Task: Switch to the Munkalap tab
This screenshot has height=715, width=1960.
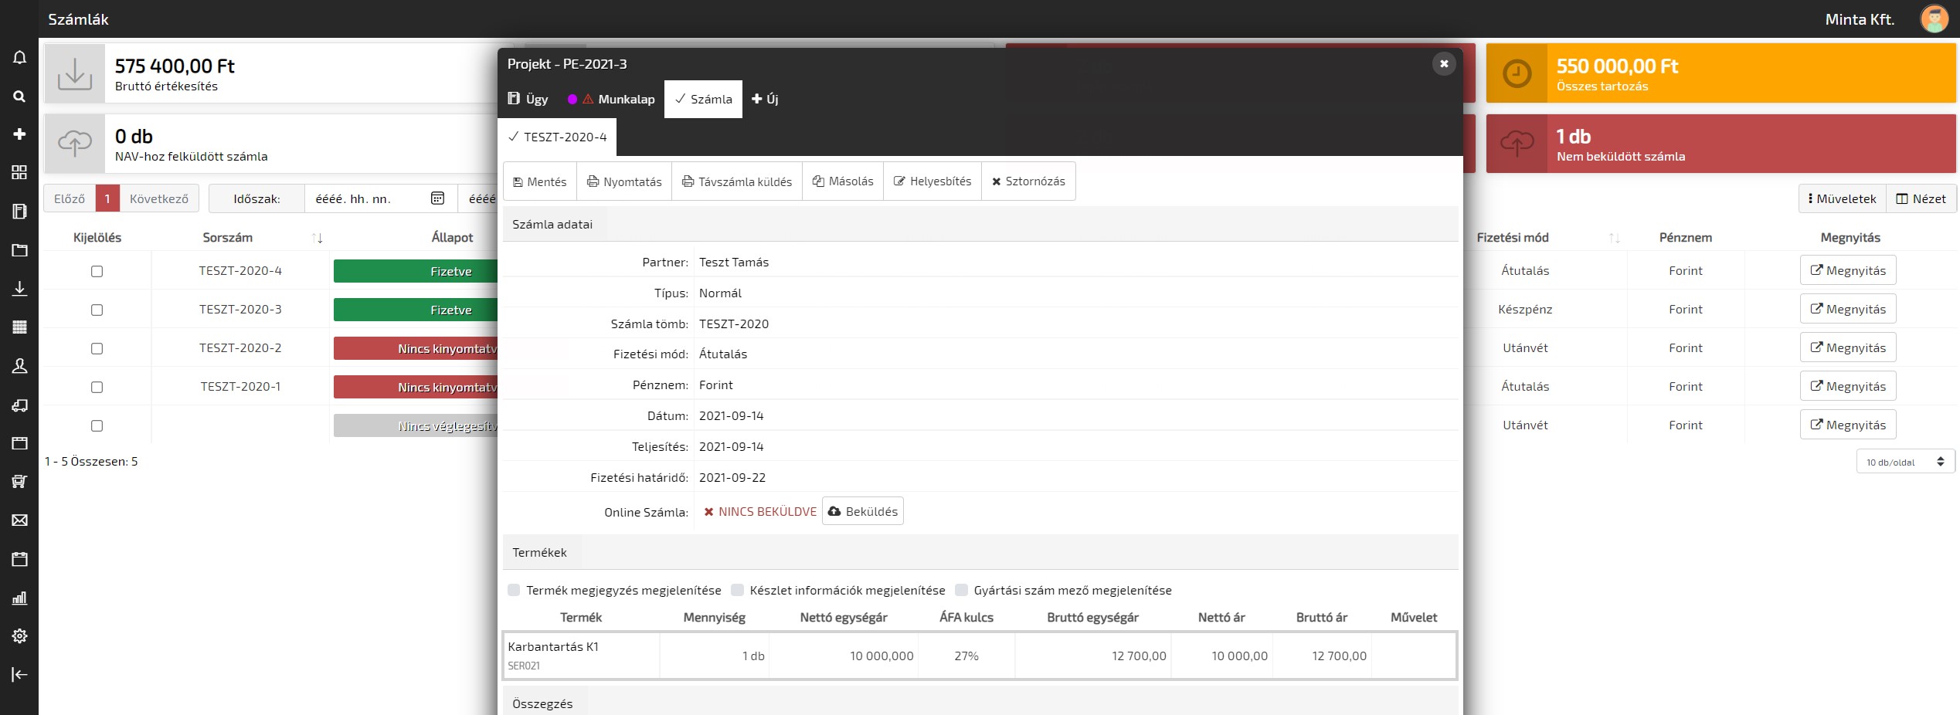Action: pyautogui.click(x=617, y=100)
